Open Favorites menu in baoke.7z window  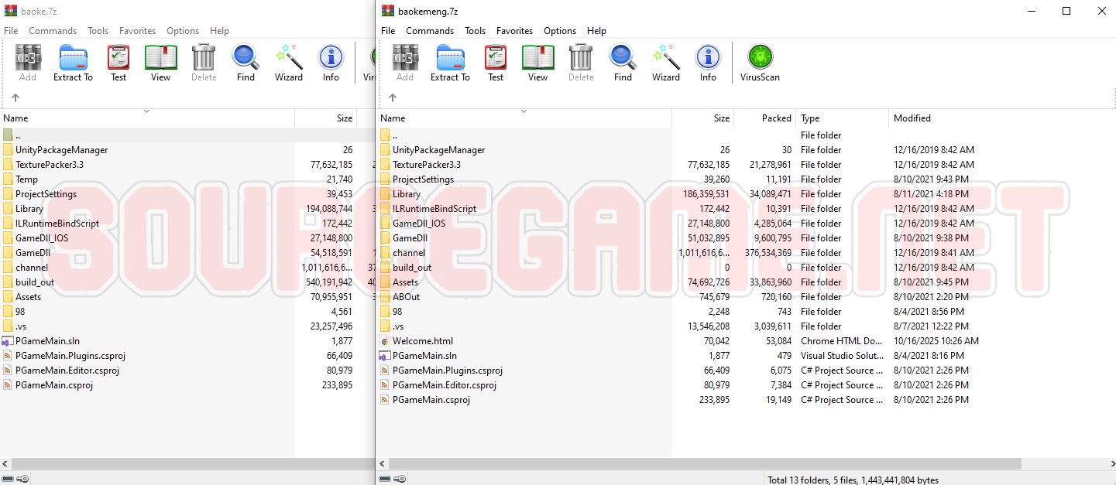click(137, 31)
